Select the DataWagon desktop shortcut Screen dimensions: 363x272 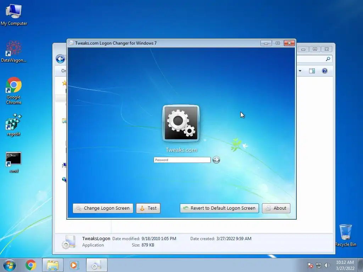[x=14, y=51]
